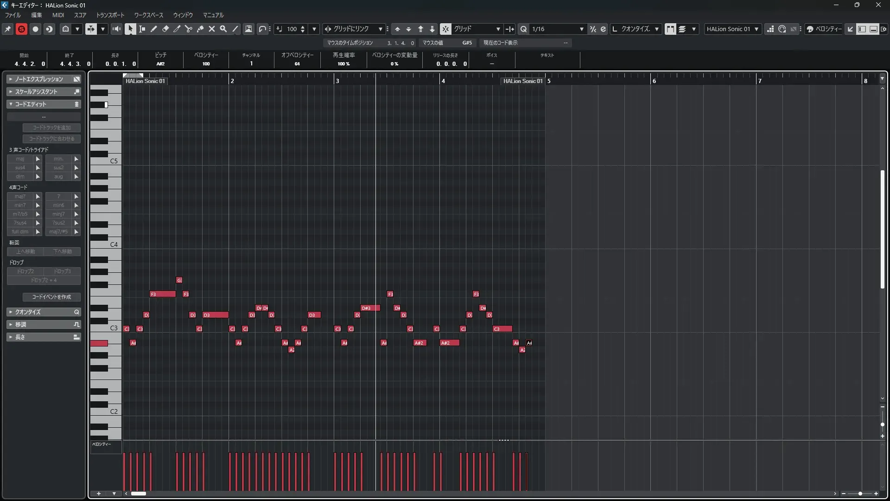This screenshot has height=501, width=890.
Task: Open the MIDI menu
Action: (58, 15)
